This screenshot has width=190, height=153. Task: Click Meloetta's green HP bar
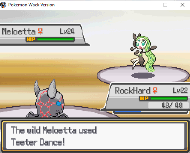(x=55, y=39)
